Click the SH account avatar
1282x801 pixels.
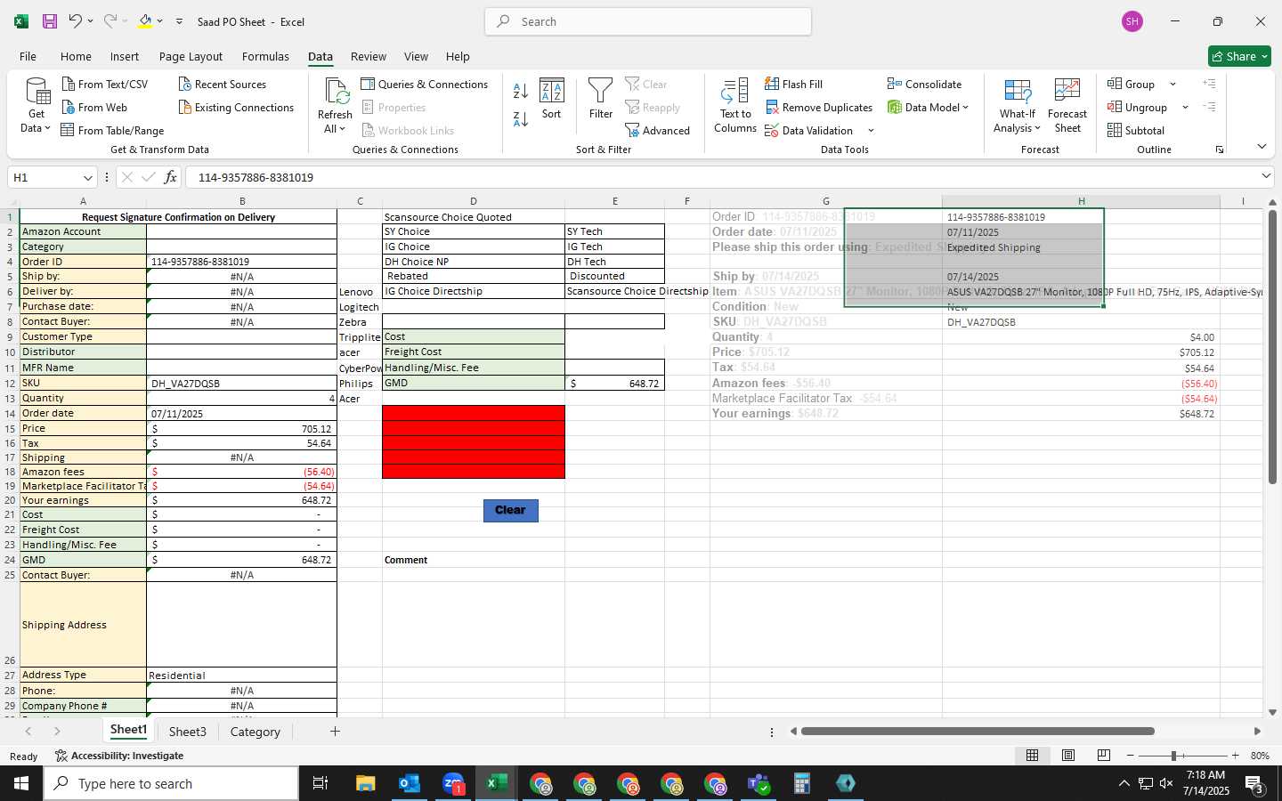[x=1132, y=21]
